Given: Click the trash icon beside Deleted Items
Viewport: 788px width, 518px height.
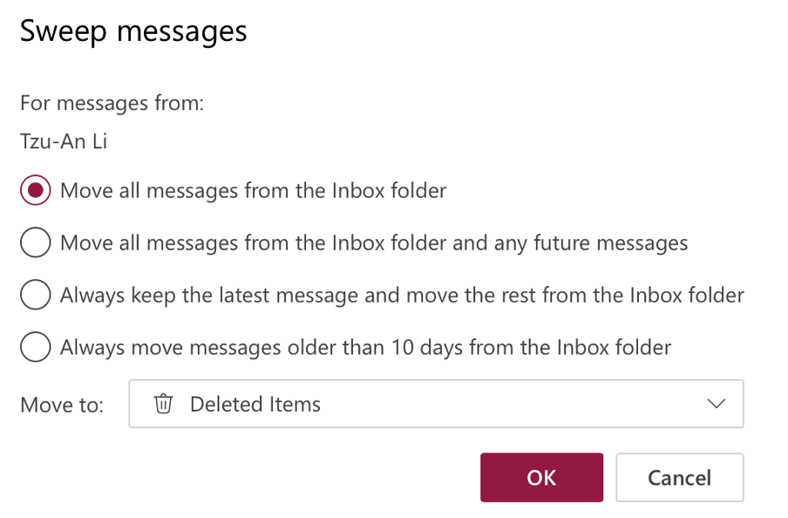Looking at the screenshot, I should pos(163,404).
